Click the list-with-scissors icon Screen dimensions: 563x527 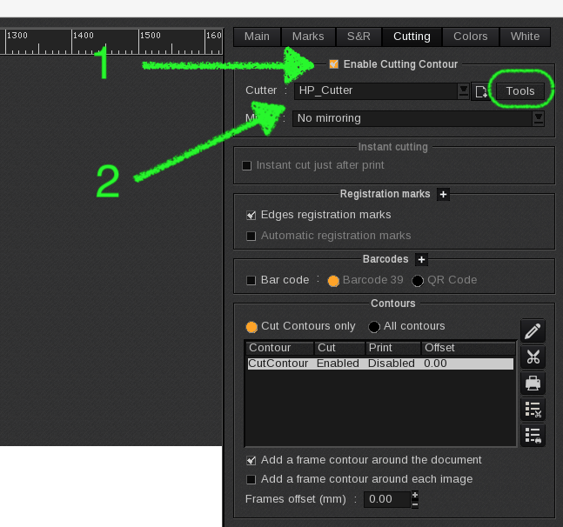[533, 409]
